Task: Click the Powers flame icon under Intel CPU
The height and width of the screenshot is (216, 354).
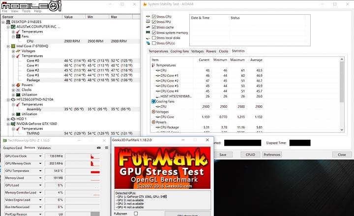Action: point(18,85)
